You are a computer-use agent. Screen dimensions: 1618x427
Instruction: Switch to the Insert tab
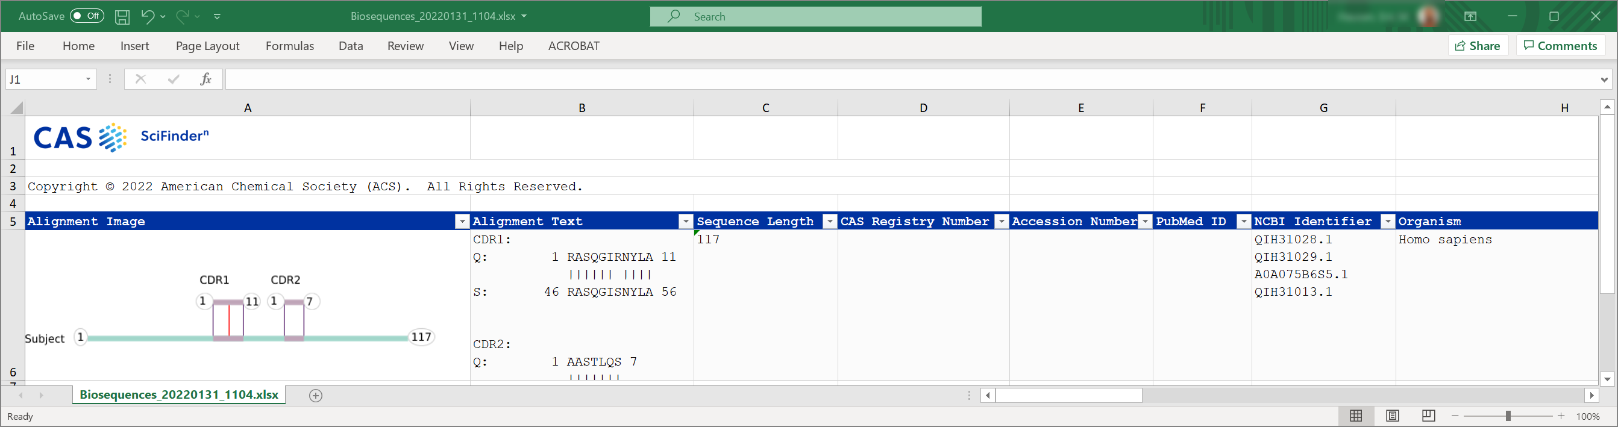click(134, 46)
